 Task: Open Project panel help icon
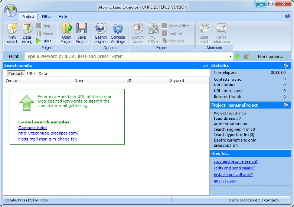[286, 105]
